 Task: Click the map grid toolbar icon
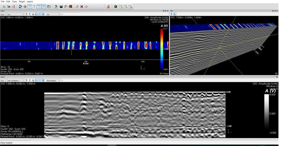[49, 7]
